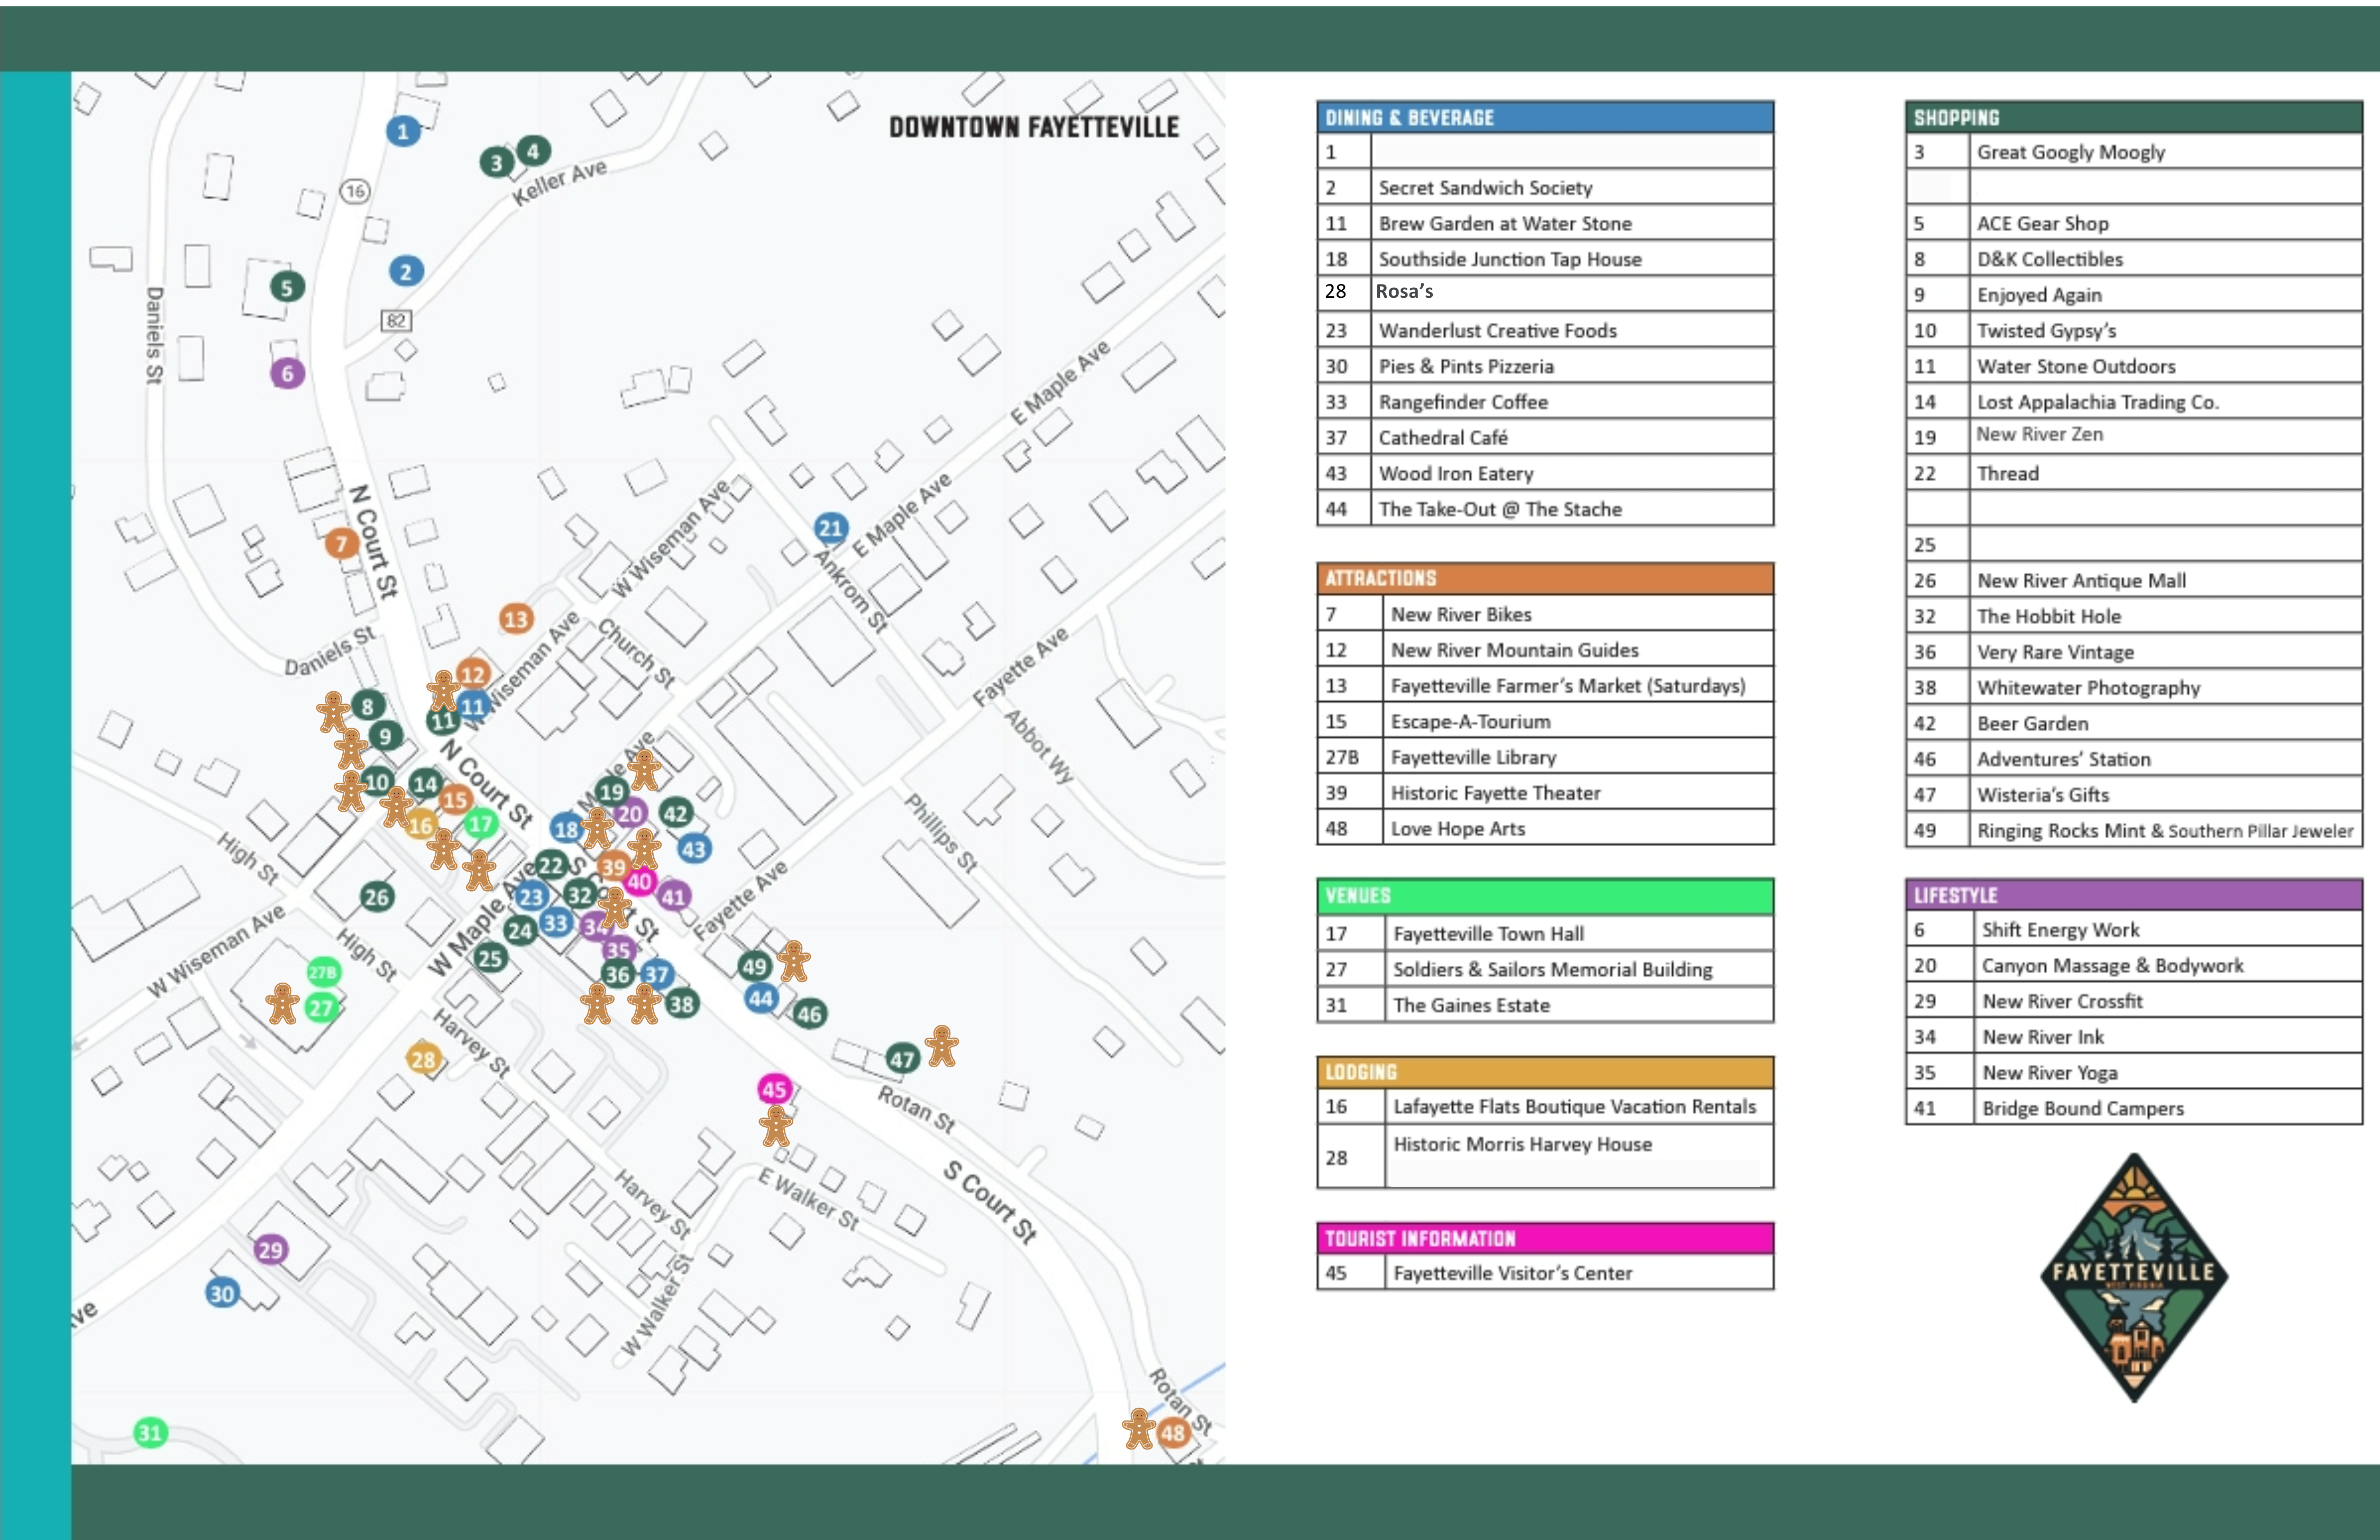
Task: Click the Dining & Beverage header
Action: (x=1545, y=117)
